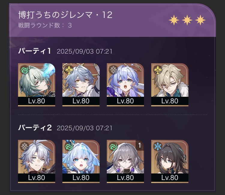
Task: Click the middle gold star rating
Action: click(x=187, y=20)
